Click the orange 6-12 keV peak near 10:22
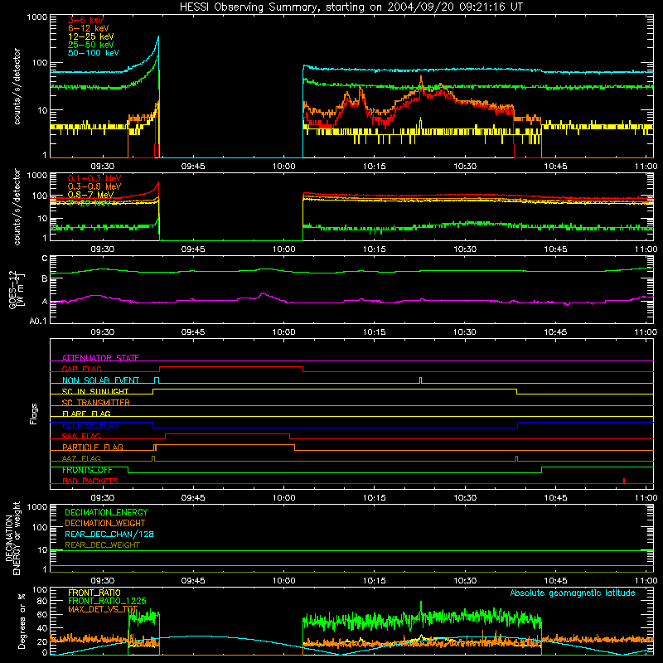The width and height of the screenshot is (663, 663). coord(421,79)
